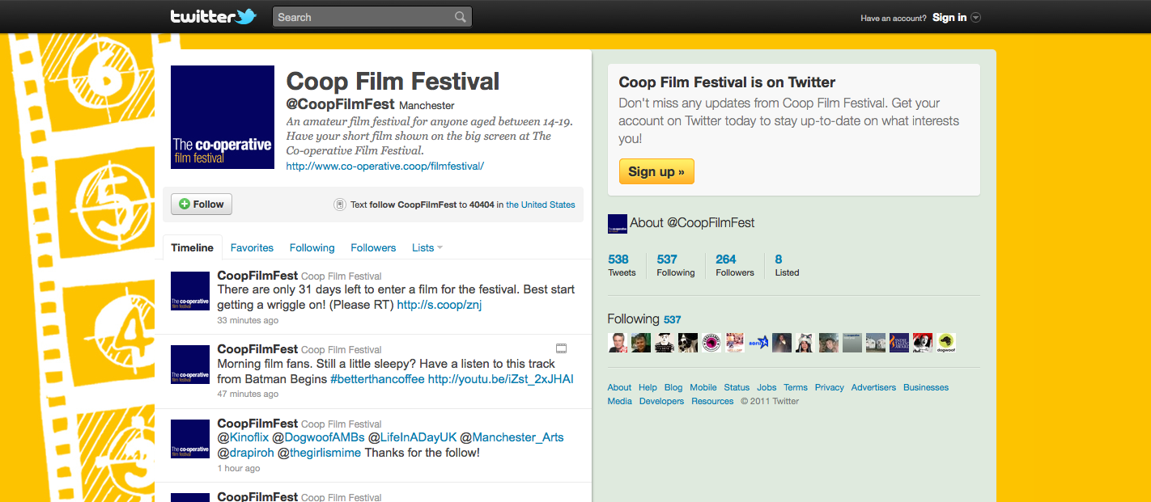The height and width of the screenshot is (502, 1151).
Task: Click avatar on the 'Morning film fans' tweet
Action: [x=190, y=366]
